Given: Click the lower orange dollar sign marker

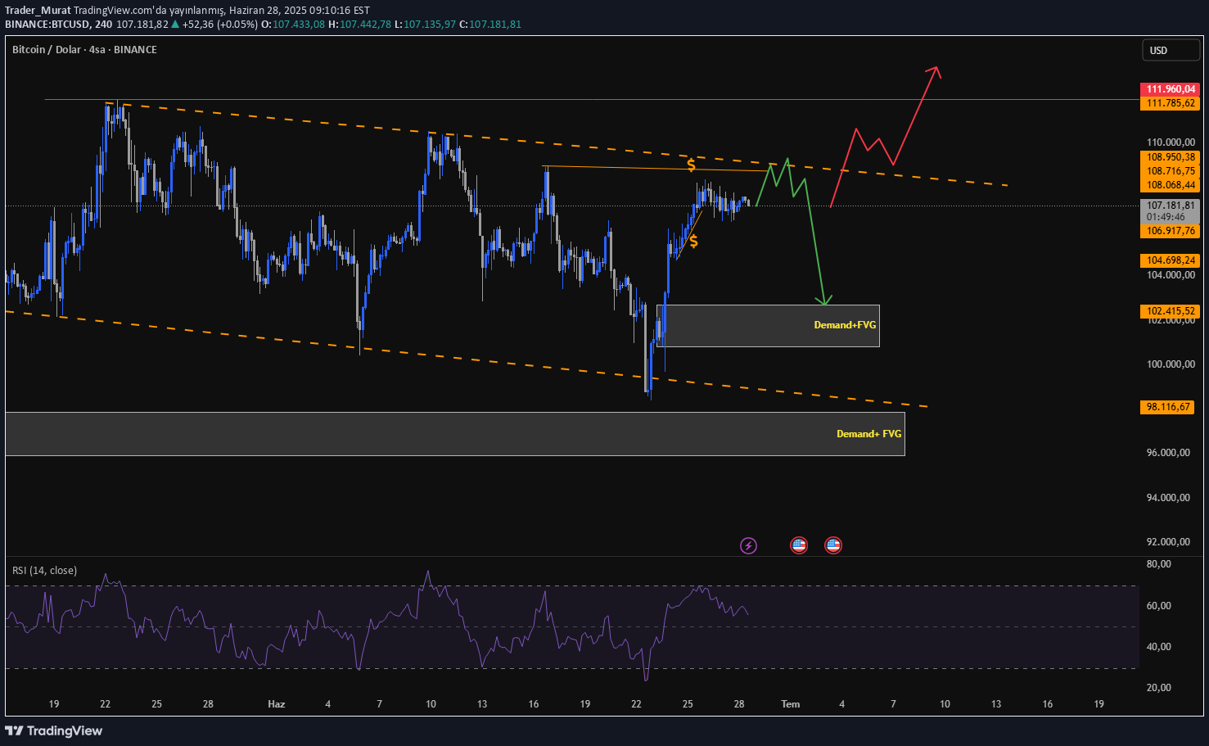Looking at the screenshot, I should point(694,241).
